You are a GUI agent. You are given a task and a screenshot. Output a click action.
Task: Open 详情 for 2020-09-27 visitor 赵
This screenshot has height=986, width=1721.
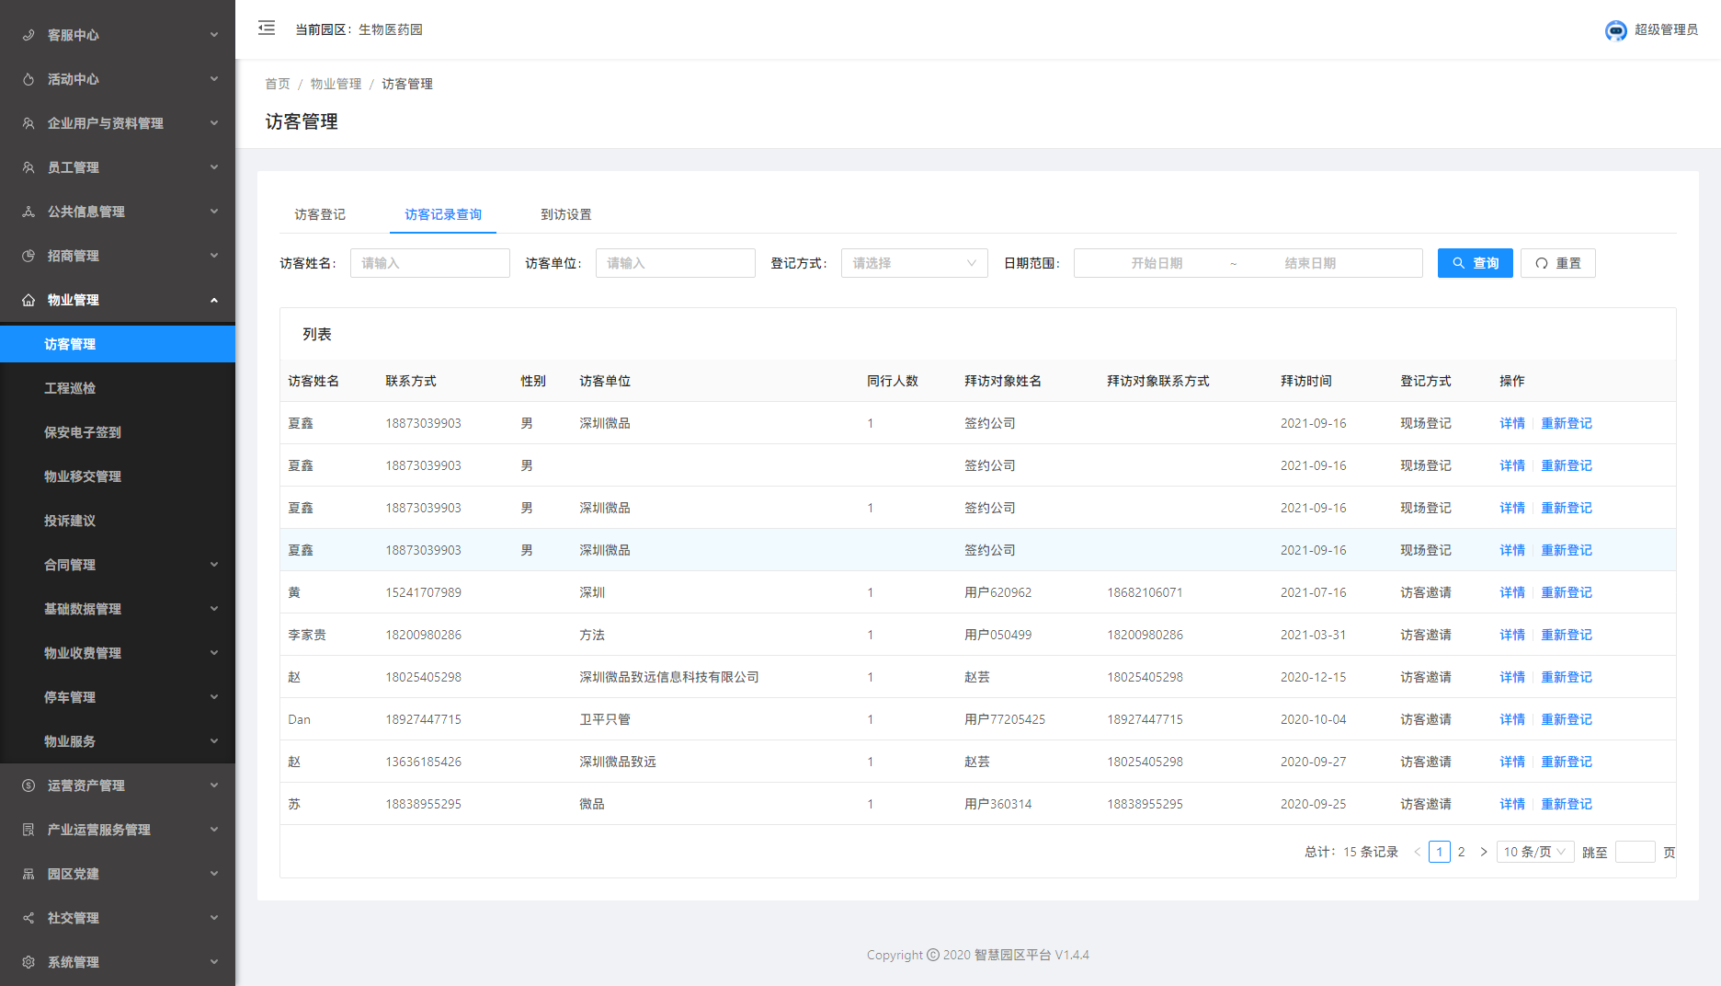pos(1512,762)
